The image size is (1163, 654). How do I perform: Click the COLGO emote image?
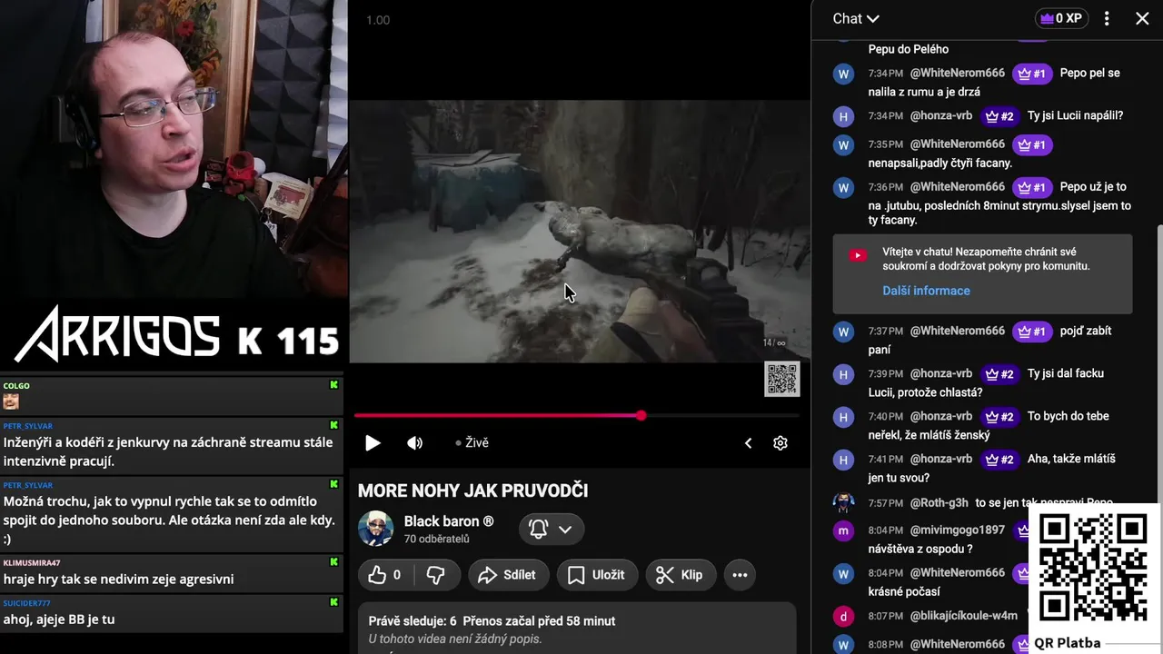11,401
